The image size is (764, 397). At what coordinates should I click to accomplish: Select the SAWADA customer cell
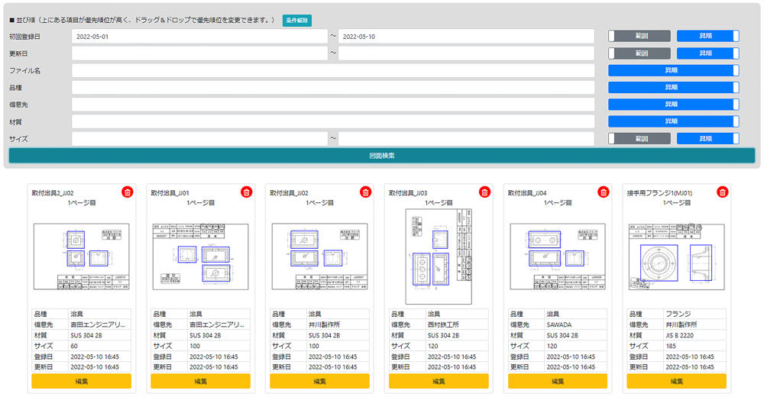coord(575,324)
